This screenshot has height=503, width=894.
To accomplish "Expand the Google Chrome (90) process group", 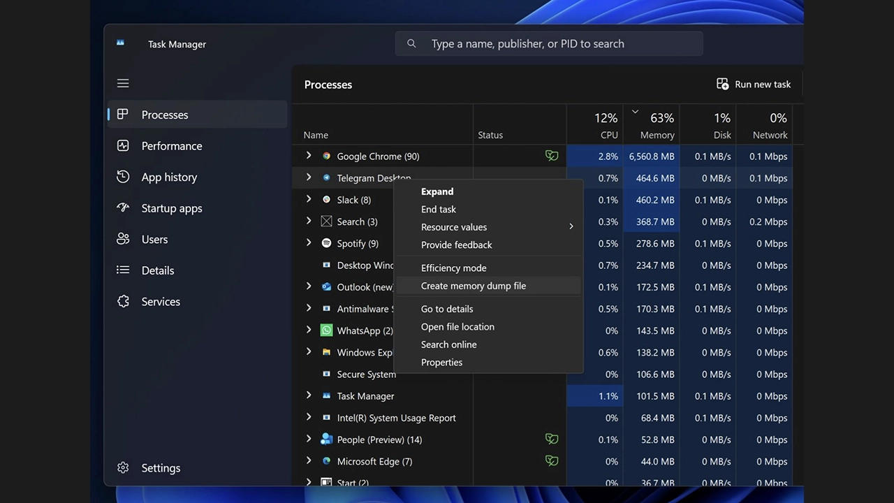I will (309, 156).
